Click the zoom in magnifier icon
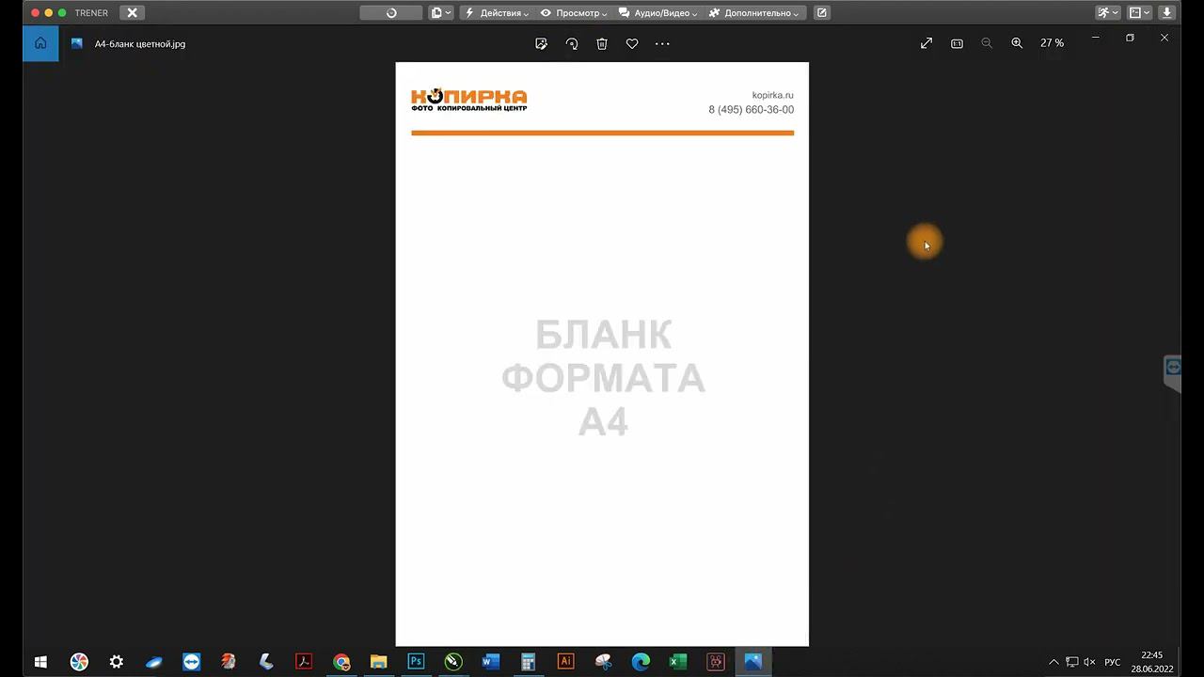 click(x=1017, y=43)
